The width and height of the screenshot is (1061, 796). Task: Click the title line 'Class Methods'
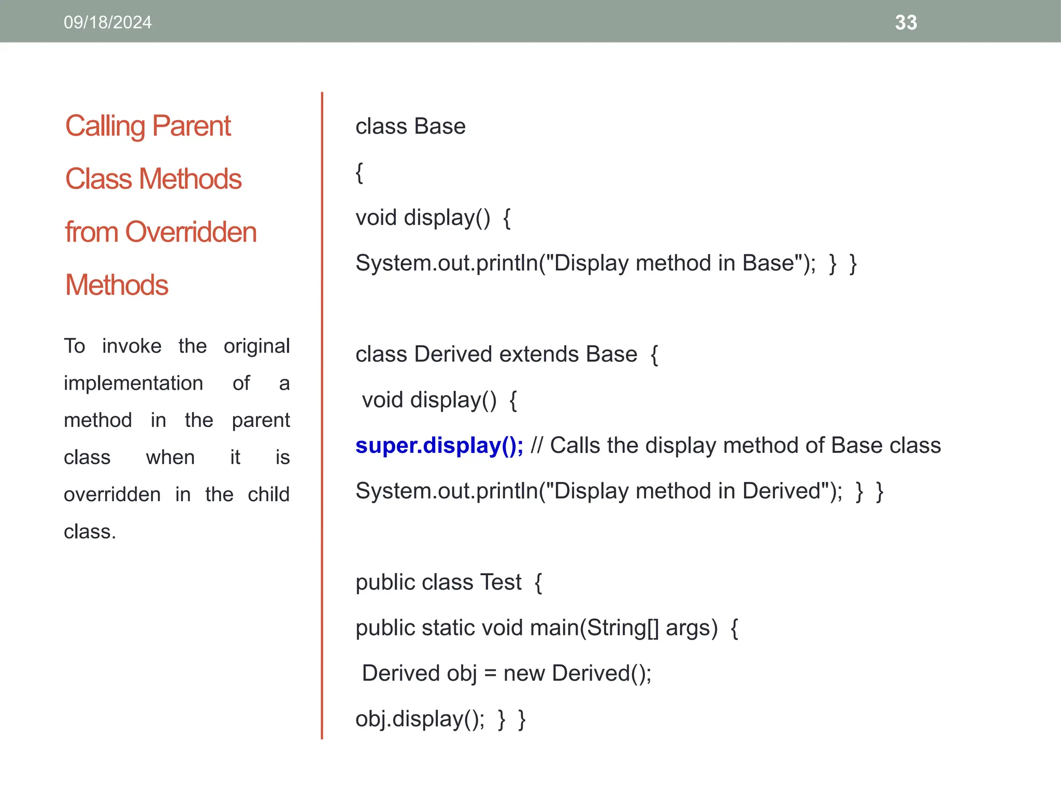click(153, 179)
